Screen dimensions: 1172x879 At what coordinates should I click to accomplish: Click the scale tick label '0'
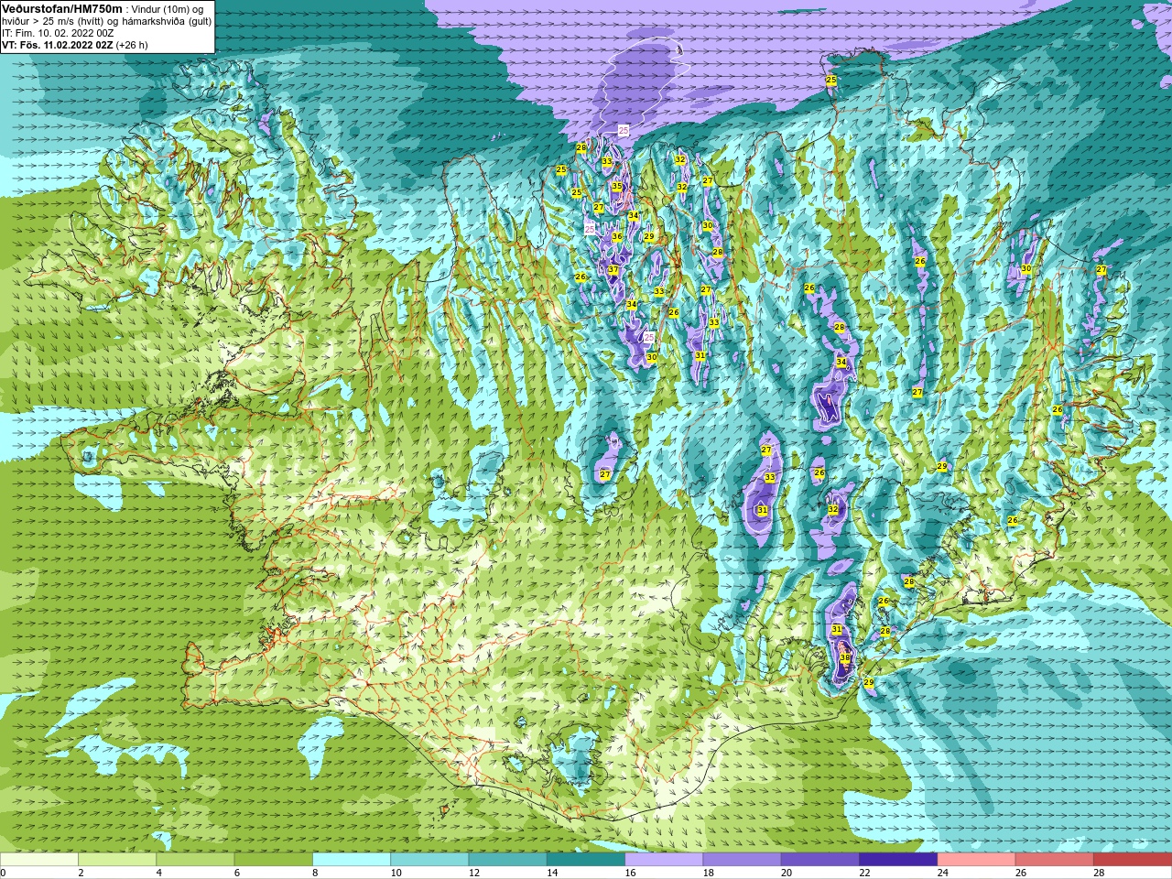click(x=3, y=873)
